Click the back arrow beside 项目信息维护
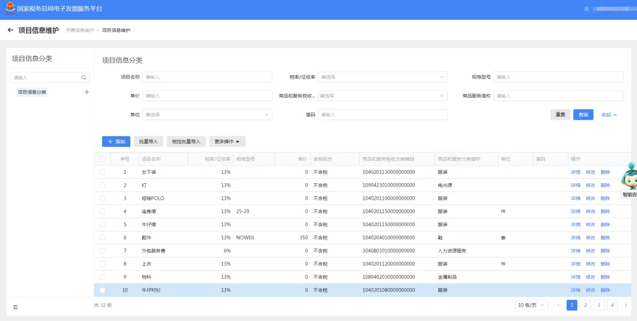The height and width of the screenshot is (321, 637). (x=11, y=30)
